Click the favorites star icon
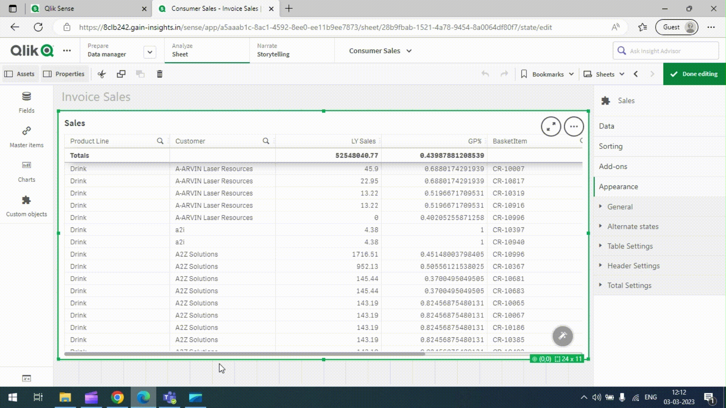 click(642, 27)
